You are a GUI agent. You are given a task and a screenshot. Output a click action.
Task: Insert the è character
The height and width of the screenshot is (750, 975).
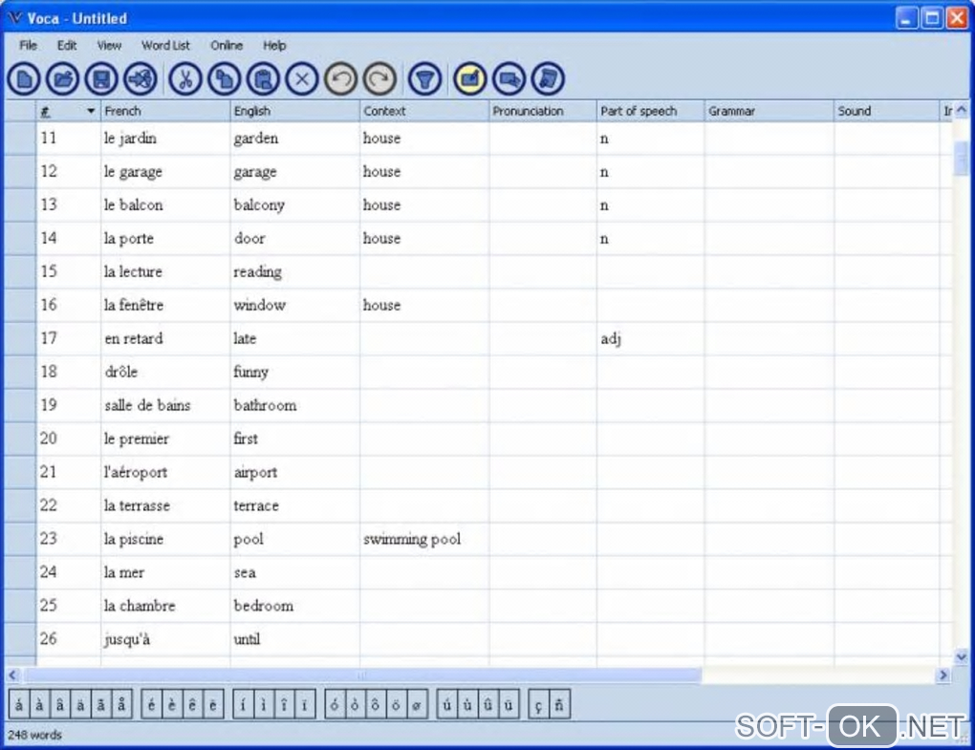point(172,705)
